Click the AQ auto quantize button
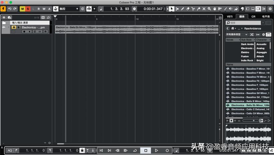The height and width of the screenshot is (155, 274). pyautogui.click(x=10, y=150)
